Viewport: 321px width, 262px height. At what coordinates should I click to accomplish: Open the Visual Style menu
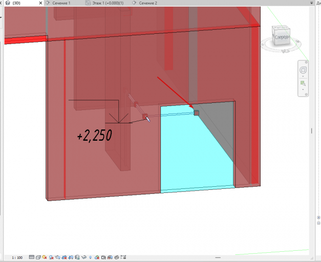(x=38, y=257)
